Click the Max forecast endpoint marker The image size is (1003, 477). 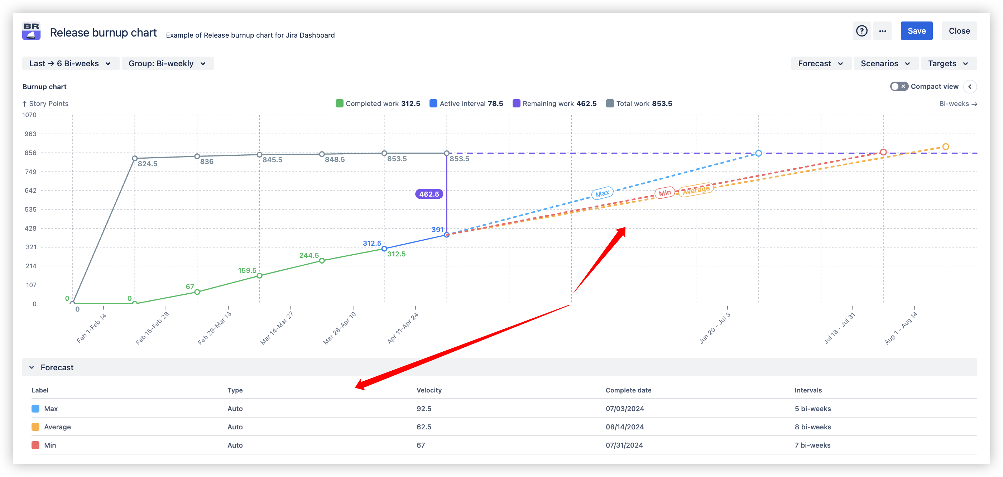pyautogui.click(x=758, y=153)
